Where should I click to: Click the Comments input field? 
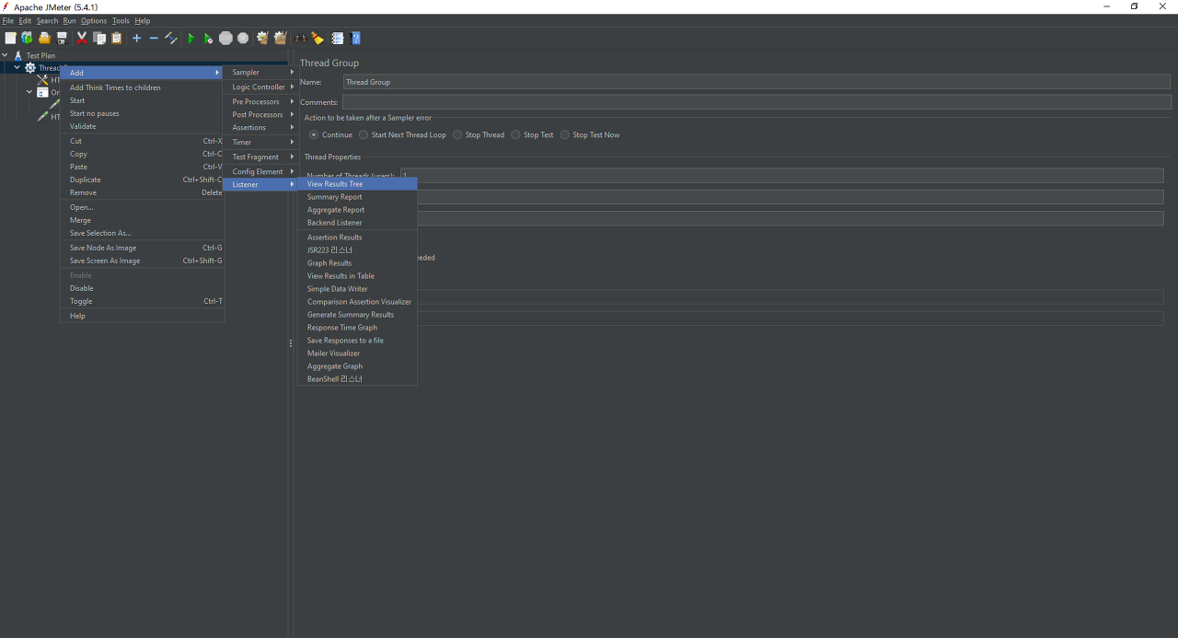(756, 102)
